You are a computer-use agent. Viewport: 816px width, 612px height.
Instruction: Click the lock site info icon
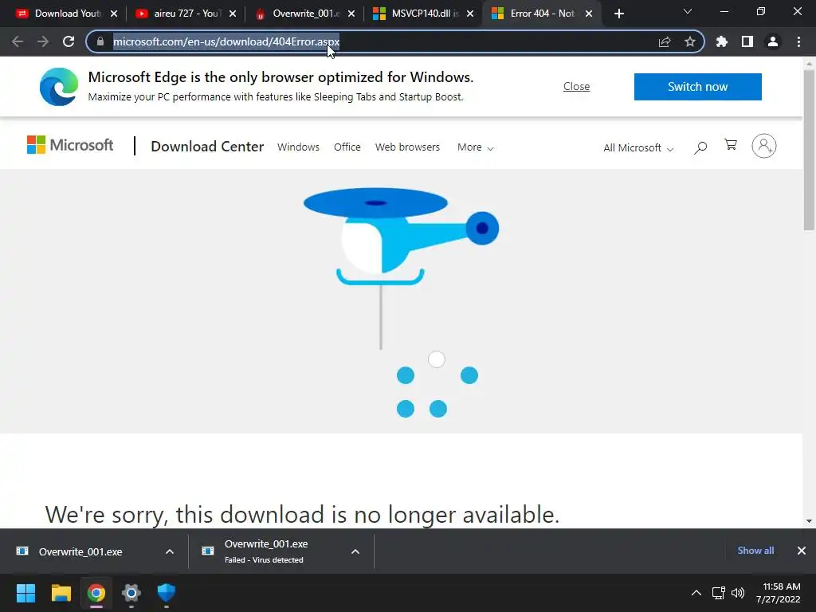tap(100, 41)
